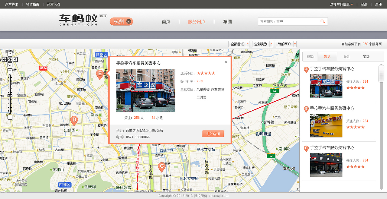The width and height of the screenshot is (387, 199).
Task: Click the phone number 0571-88888866
Action: pos(138,137)
